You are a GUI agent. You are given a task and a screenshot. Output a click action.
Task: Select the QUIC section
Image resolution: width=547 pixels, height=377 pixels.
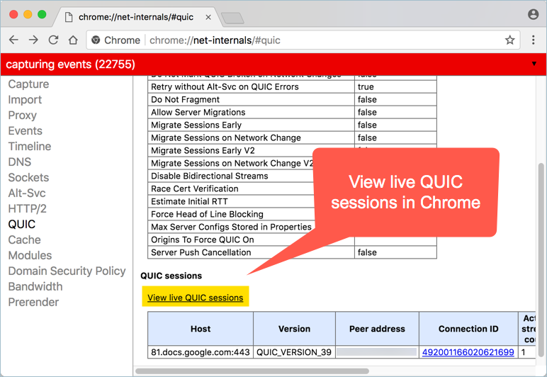pyautogui.click(x=22, y=224)
